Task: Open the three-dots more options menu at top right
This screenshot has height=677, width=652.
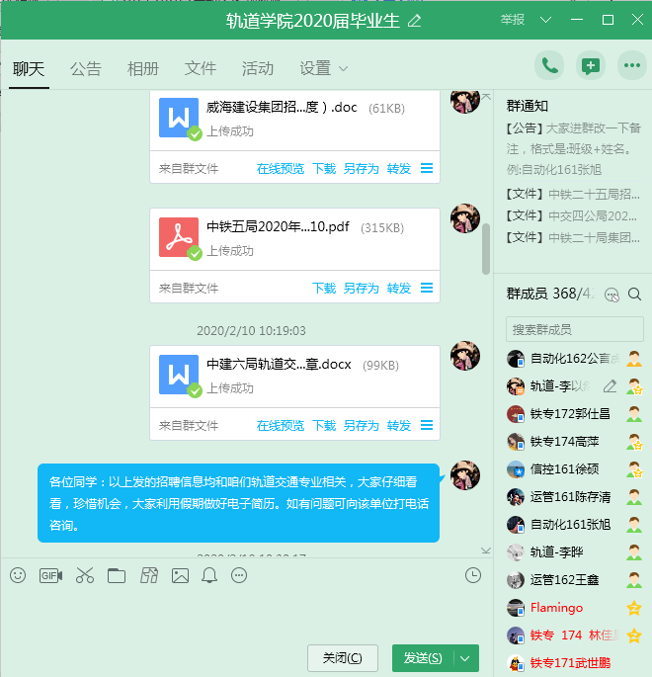Action: pyautogui.click(x=630, y=66)
